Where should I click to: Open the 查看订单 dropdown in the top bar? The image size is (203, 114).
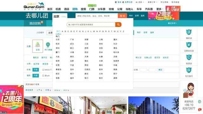[153, 2]
